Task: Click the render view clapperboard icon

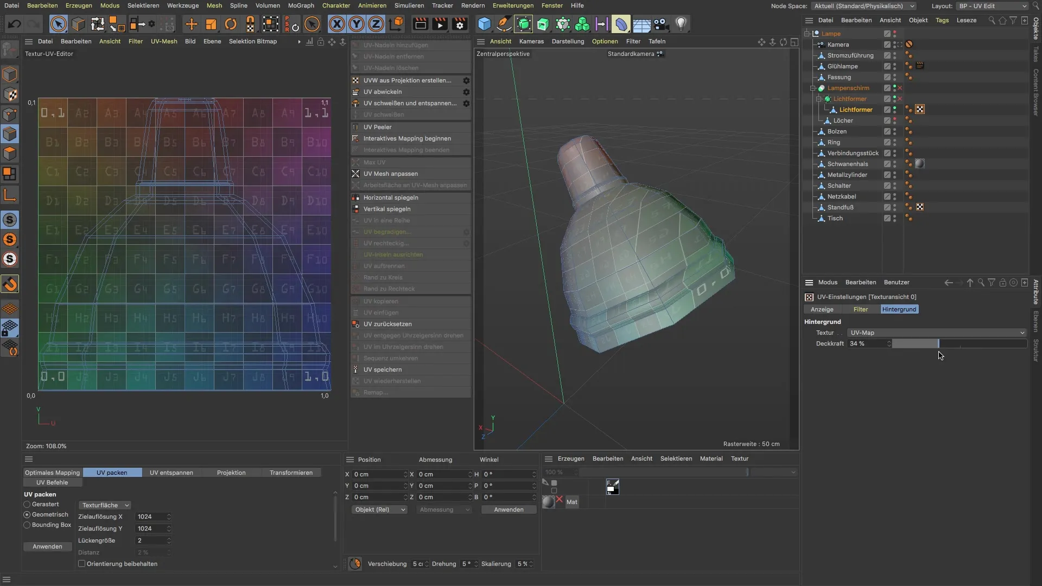Action: 420,24
